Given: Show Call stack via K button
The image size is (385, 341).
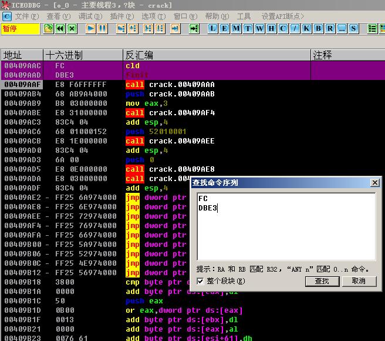Looking at the screenshot, I should point(306,29).
